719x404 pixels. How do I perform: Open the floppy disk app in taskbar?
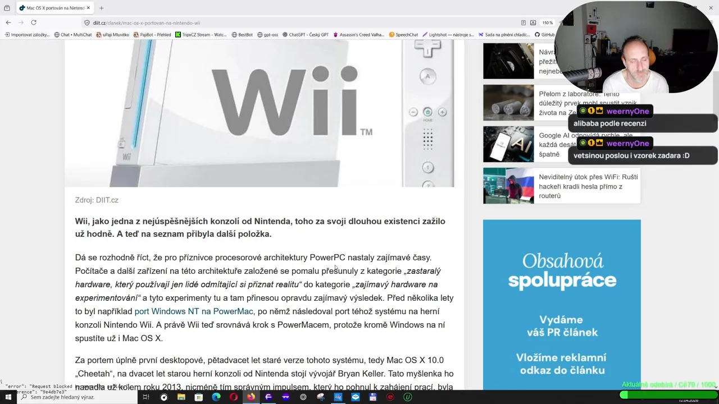pyautogui.click(x=372, y=397)
